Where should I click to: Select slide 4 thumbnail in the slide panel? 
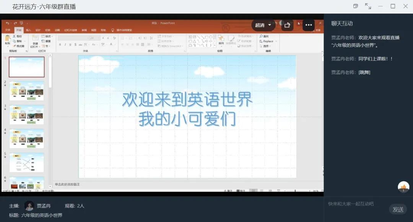point(27,138)
